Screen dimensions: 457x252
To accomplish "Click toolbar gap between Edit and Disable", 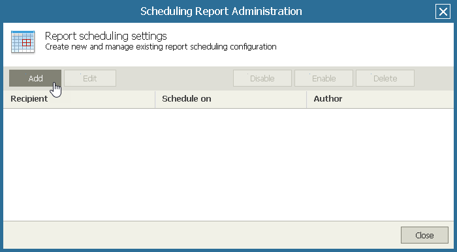I will coord(174,78).
